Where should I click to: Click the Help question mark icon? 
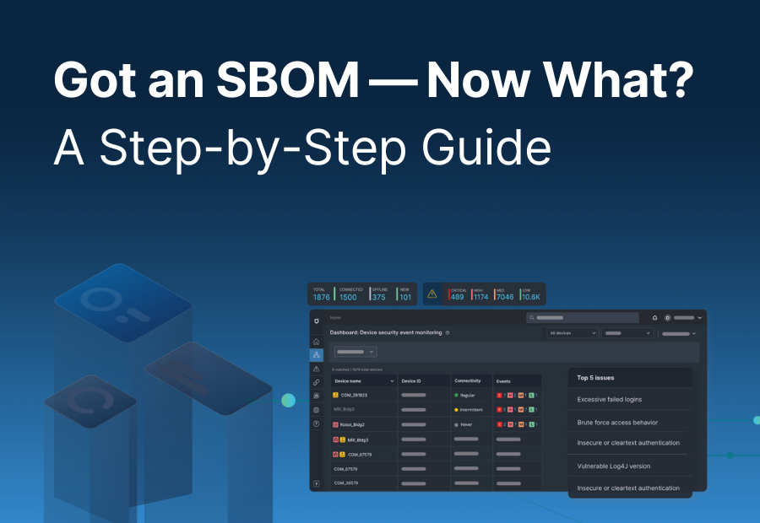pos(317,421)
